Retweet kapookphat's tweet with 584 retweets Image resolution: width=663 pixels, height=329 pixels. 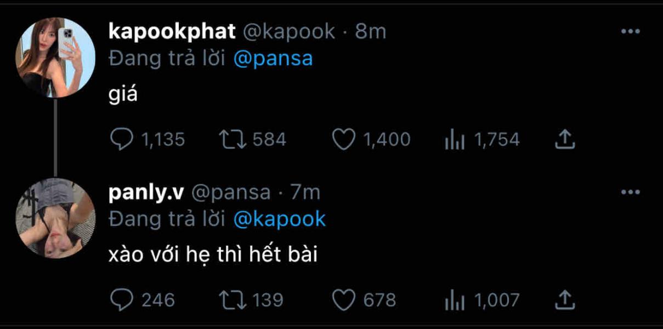click(x=231, y=140)
